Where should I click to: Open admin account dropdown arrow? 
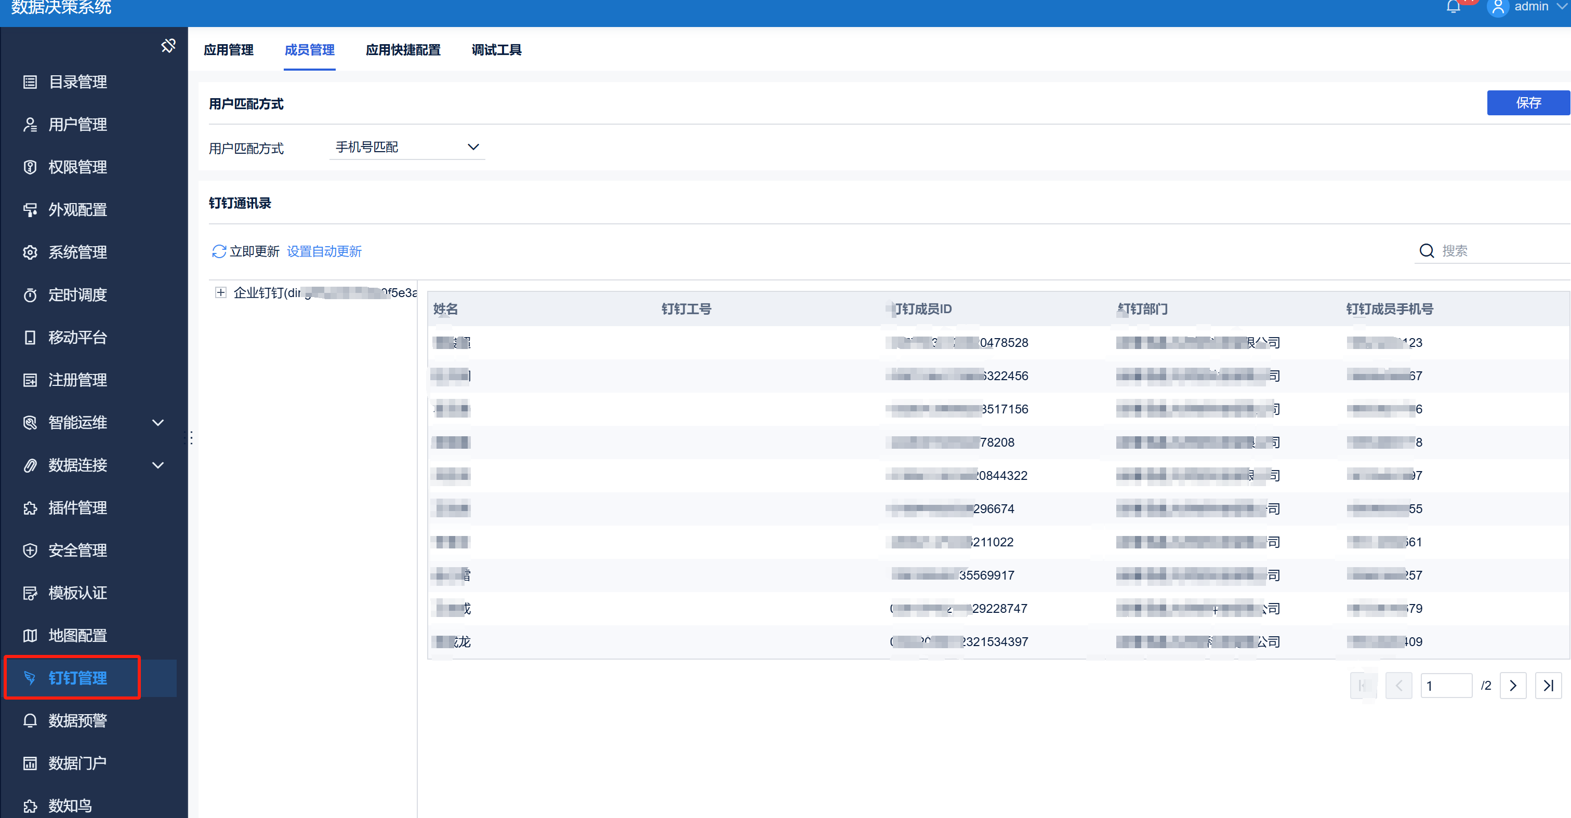[1562, 6]
